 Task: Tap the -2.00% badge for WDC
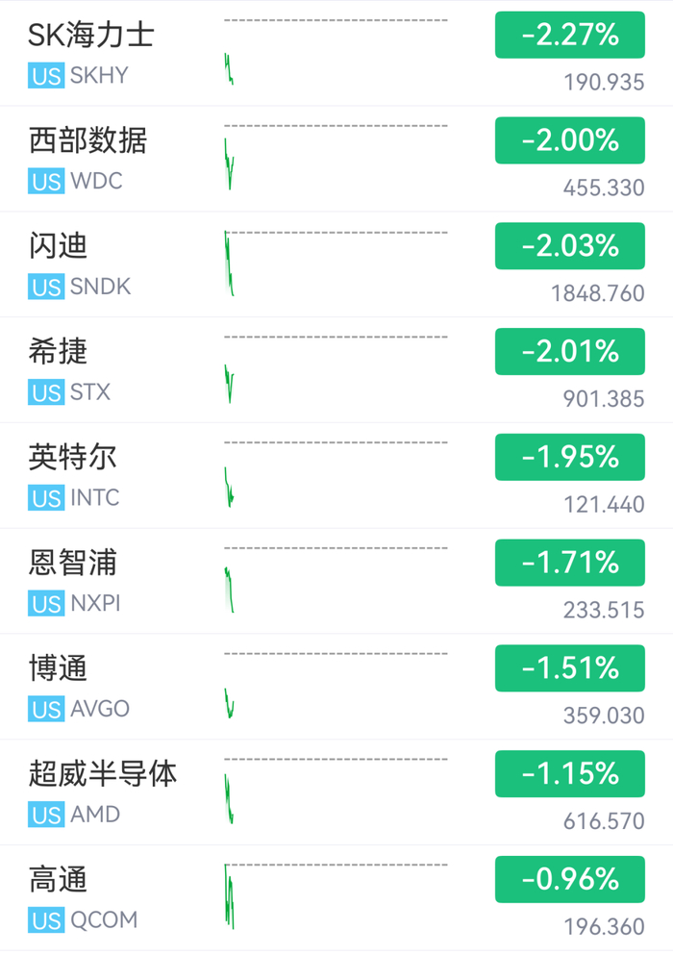[569, 140]
